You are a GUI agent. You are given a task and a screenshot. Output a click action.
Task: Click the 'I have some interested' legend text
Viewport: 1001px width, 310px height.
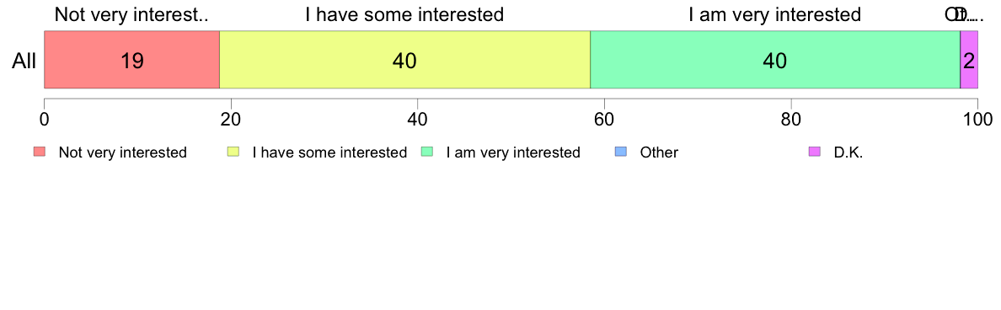[329, 152]
